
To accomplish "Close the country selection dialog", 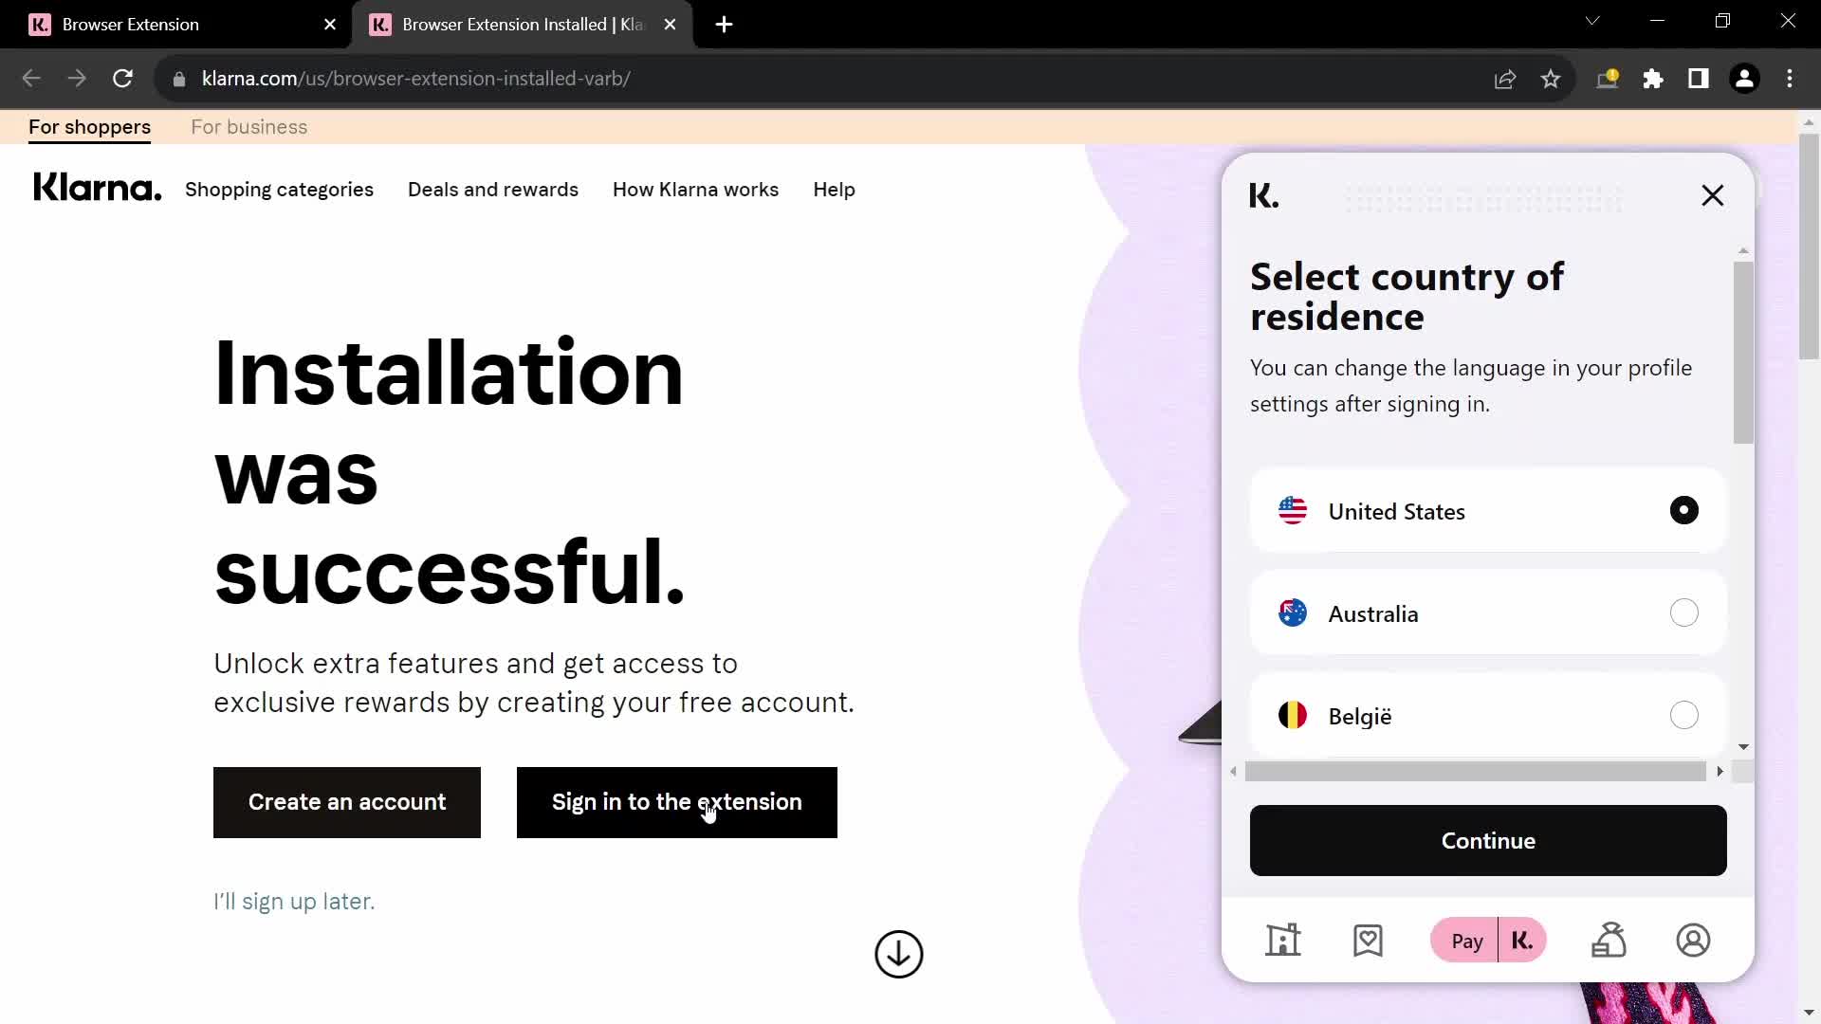I will (x=1714, y=195).
